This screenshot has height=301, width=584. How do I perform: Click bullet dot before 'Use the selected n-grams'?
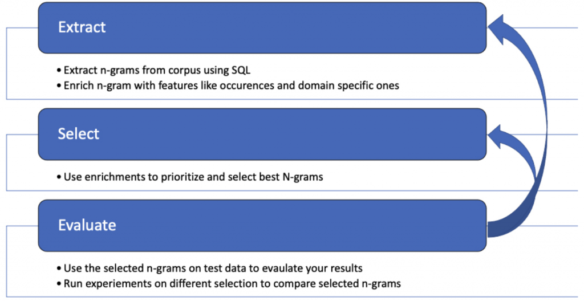pos(59,269)
